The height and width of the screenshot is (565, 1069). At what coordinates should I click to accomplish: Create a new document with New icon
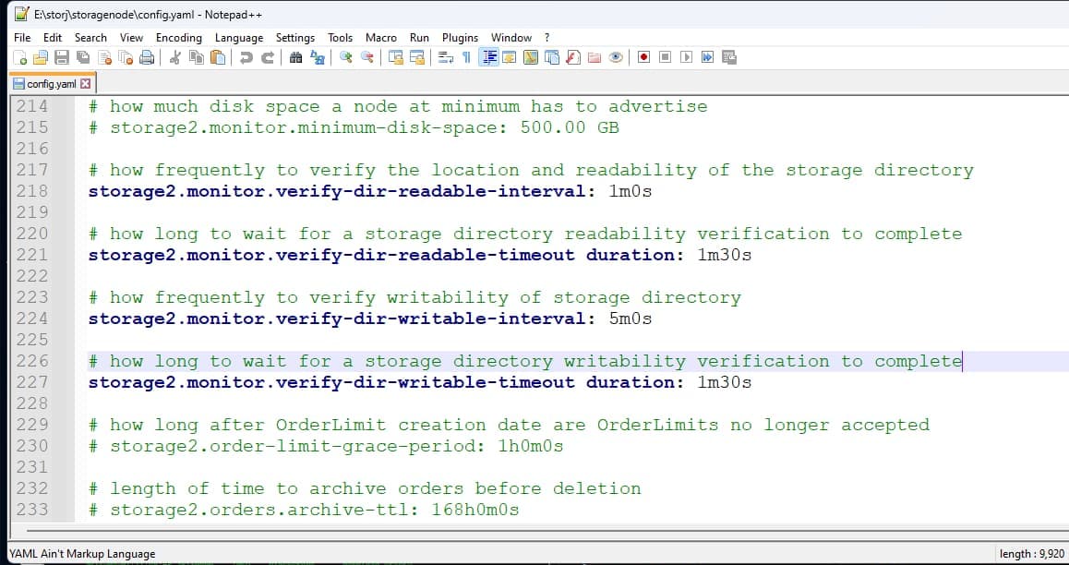19,58
